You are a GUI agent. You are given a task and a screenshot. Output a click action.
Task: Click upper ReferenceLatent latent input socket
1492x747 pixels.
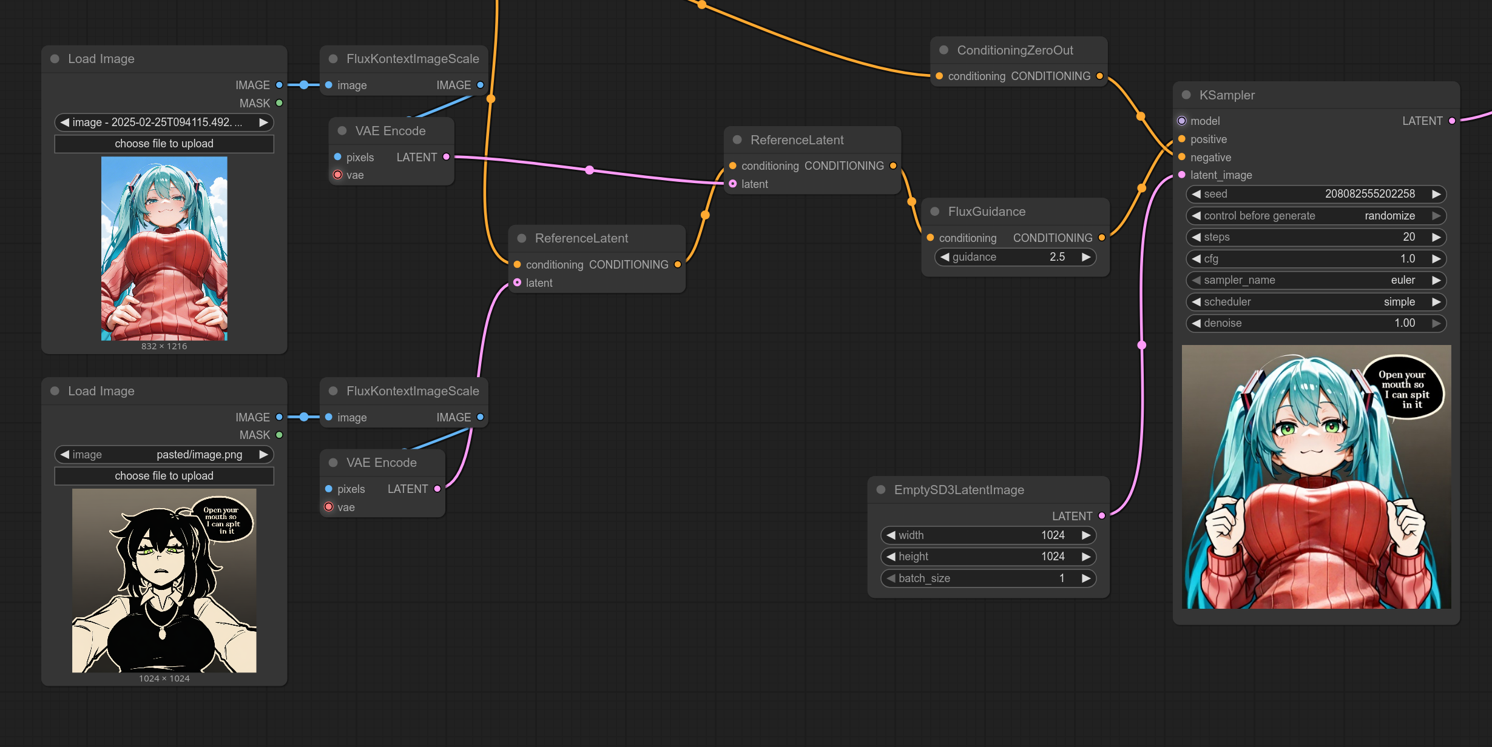point(732,184)
